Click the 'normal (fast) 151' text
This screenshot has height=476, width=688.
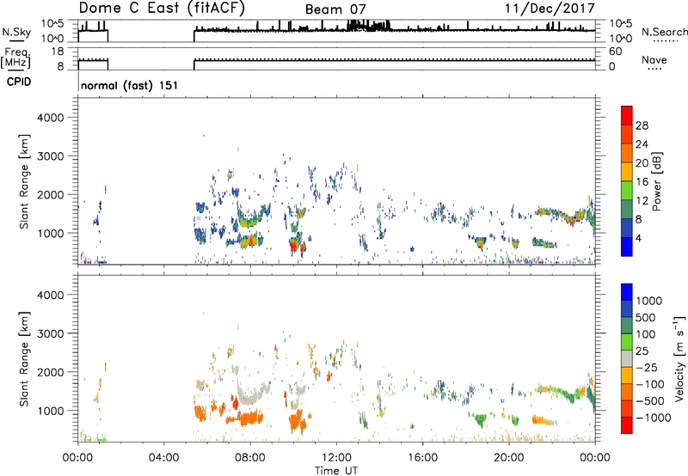coord(130,85)
